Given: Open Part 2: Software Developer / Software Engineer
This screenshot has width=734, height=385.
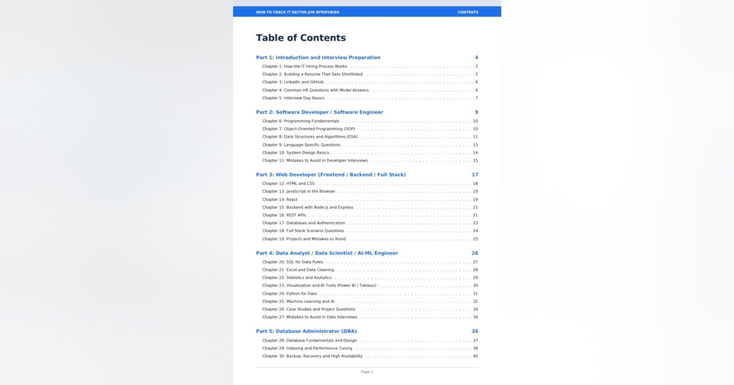Looking at the screenshot, I should pyautogui.click(x=319, y=112).
